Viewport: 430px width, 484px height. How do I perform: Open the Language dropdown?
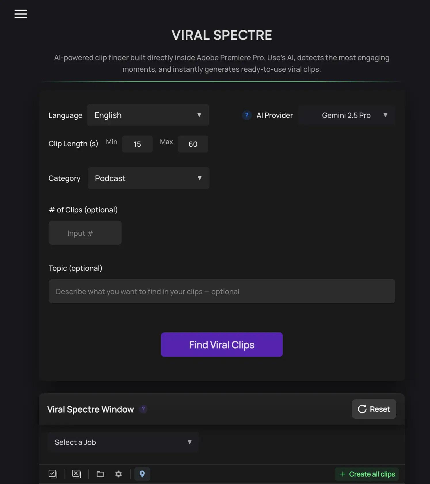(x=148, y=115)
